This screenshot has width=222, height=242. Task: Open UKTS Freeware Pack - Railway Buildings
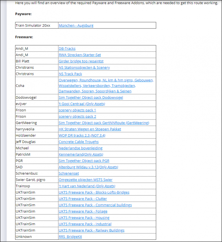tap(91, 230)
